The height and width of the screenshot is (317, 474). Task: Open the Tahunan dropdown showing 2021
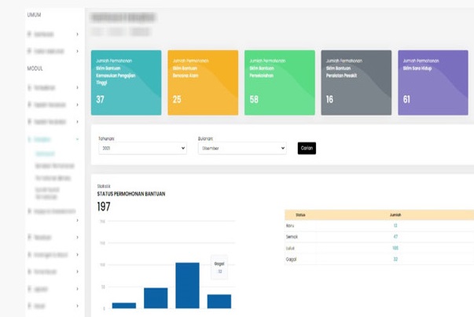pos(141,148)
